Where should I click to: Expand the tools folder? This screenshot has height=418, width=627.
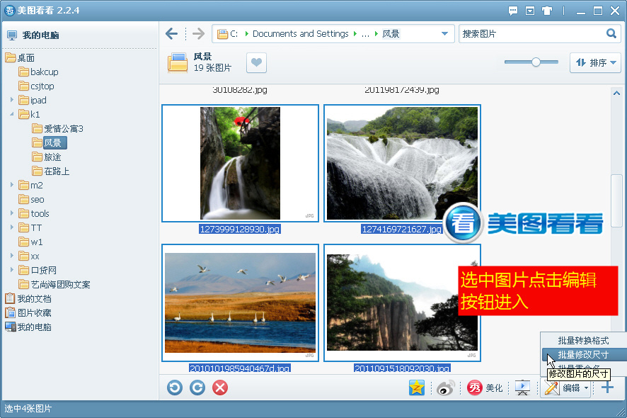(12, 213)
